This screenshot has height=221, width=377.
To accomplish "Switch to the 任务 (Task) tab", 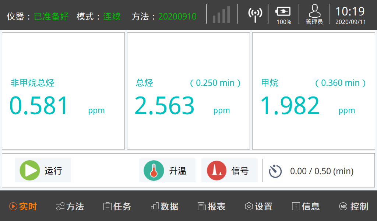I will coord(117,207).
